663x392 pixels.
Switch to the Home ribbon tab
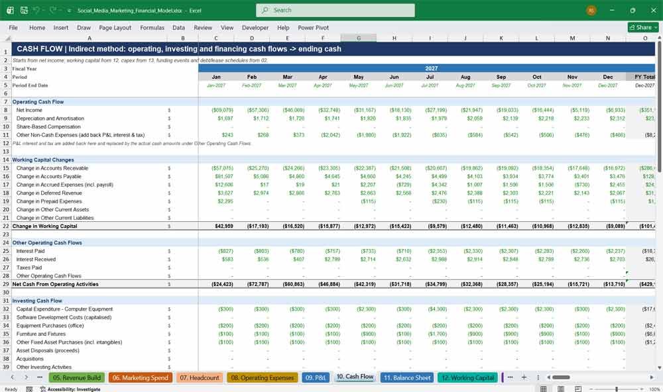click(37, 27)
